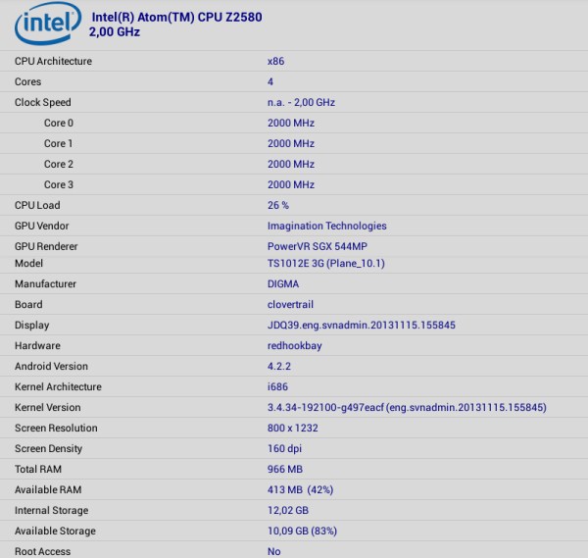Tap the Imagination Technologies GPU vendor value
The height and width of the screenshot is (558, 588).
(x=326, y=226)
